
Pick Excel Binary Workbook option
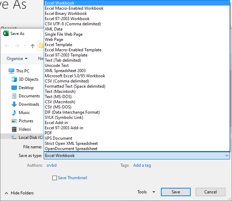(x=137, y=14)
